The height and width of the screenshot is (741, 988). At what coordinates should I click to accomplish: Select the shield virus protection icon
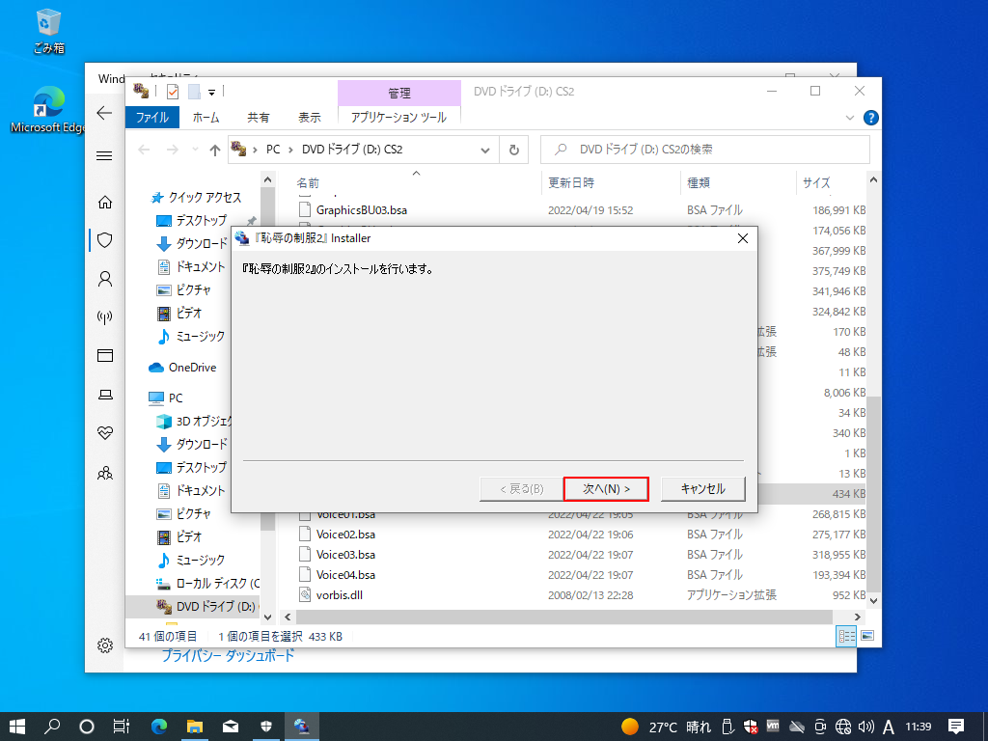[105, 240]
